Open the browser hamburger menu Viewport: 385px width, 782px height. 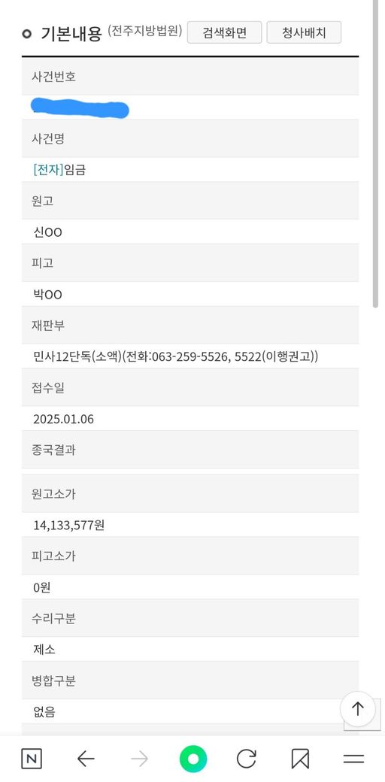pyautogui.click(x=353, y=759)
